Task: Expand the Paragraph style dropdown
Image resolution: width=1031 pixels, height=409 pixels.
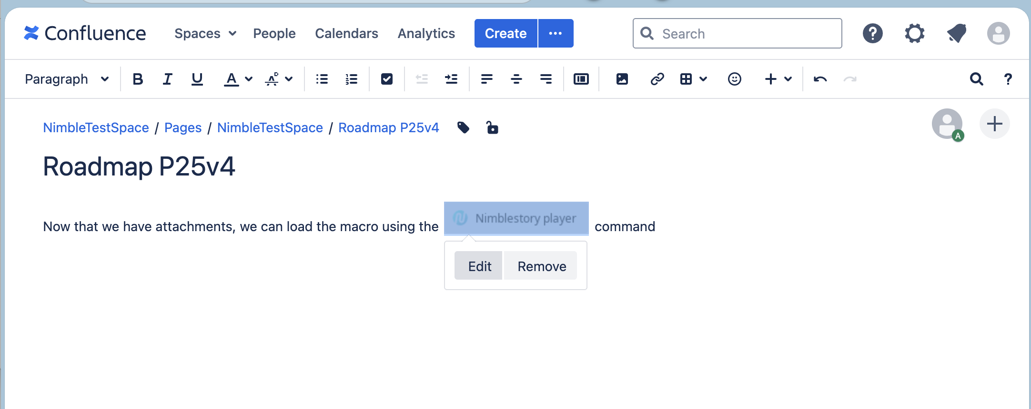Action: click(x=67, y=79)
